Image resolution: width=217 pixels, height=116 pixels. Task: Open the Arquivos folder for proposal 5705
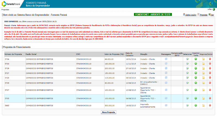click(203, 98)
